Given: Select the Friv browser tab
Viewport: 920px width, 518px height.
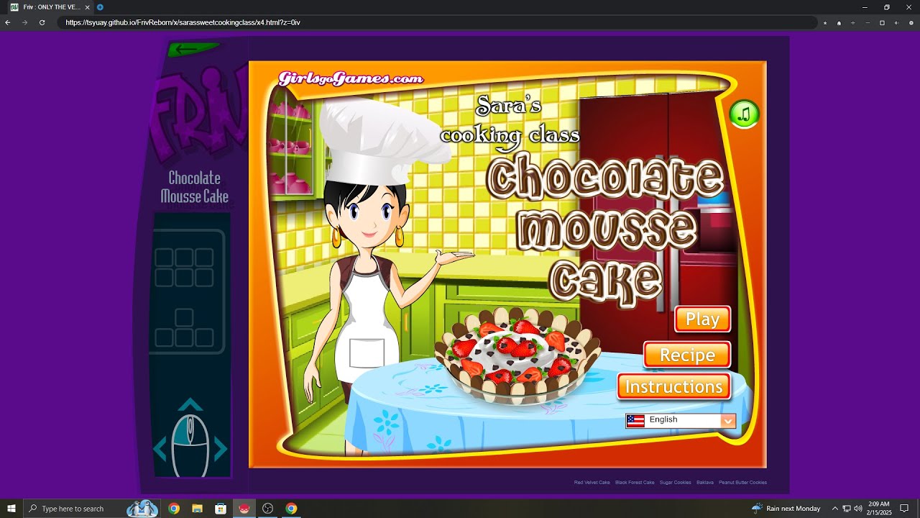Looking at the screenshot, I should [50, 7].
